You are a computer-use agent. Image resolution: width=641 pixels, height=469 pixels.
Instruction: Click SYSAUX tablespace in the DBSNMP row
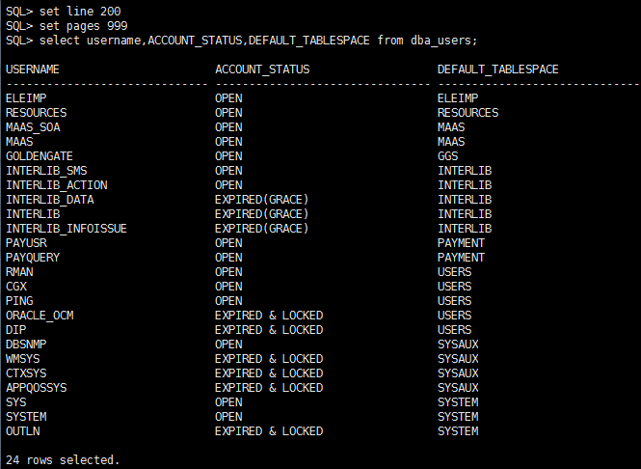[458, 345]
